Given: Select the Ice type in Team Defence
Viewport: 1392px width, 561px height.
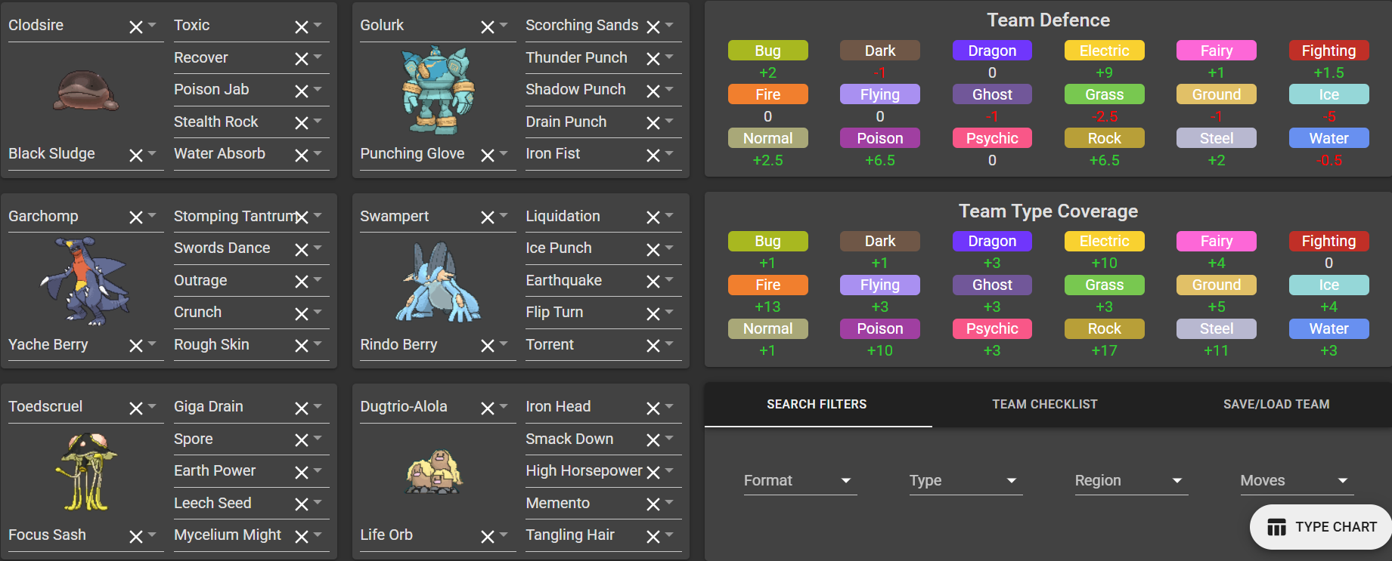Looking at the screenshot, I should click(1328, 94).
